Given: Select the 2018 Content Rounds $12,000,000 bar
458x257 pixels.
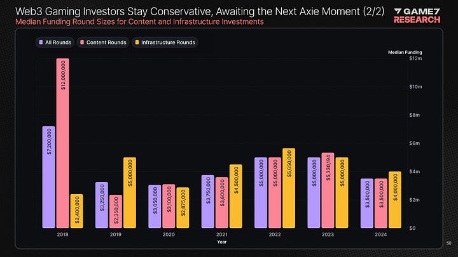Looking at the screenshot, I should (62, 143).
